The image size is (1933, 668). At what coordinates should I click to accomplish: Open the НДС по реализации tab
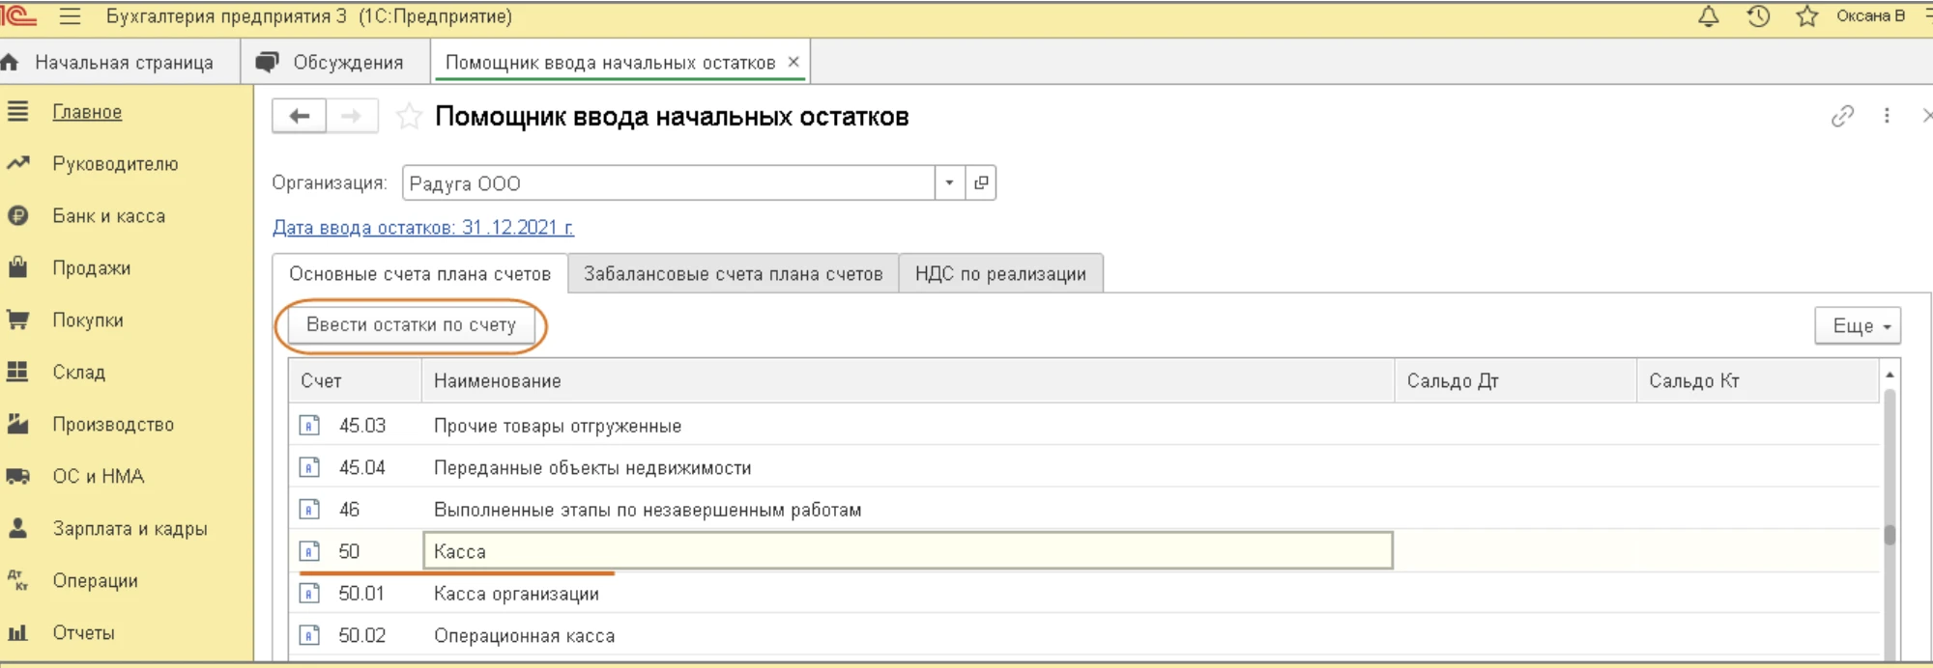[1000, 274]
